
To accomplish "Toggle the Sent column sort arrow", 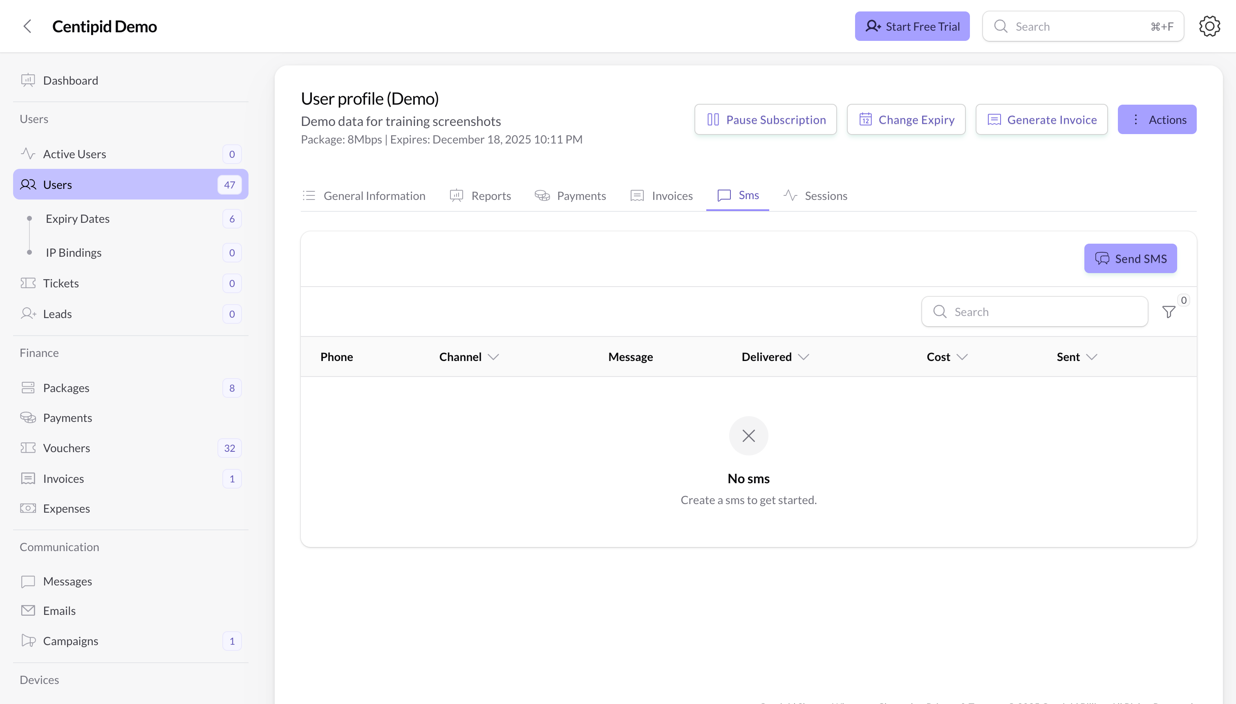I will 1091,357.
